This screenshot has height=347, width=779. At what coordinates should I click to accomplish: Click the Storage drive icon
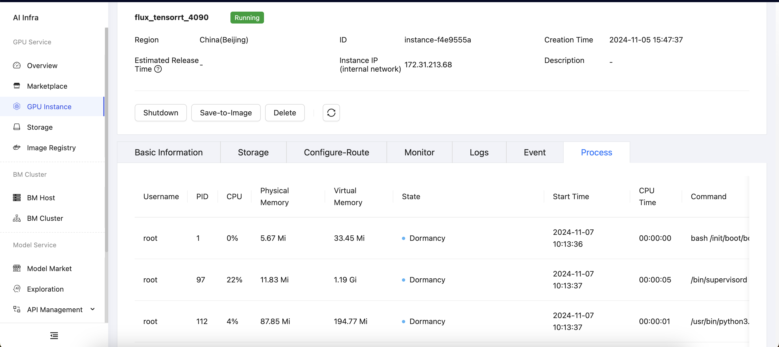click(16, 127)
